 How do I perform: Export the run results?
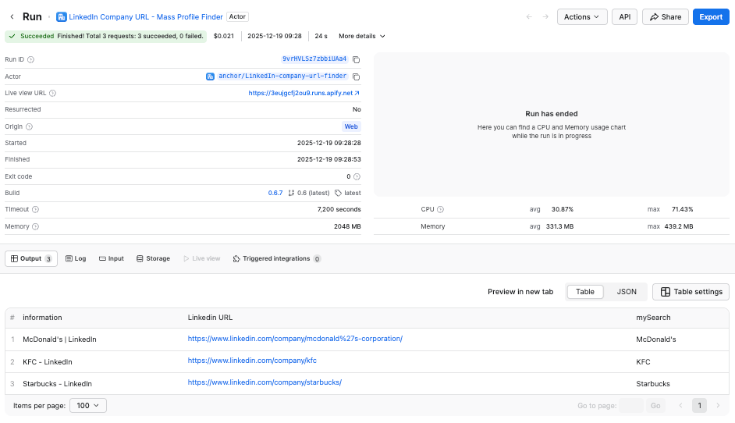(x=711, y=17)
